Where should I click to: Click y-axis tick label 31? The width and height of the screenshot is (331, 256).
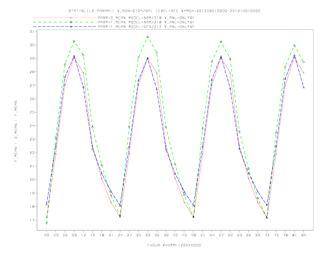pyautogui.click(x=32, y=31)
